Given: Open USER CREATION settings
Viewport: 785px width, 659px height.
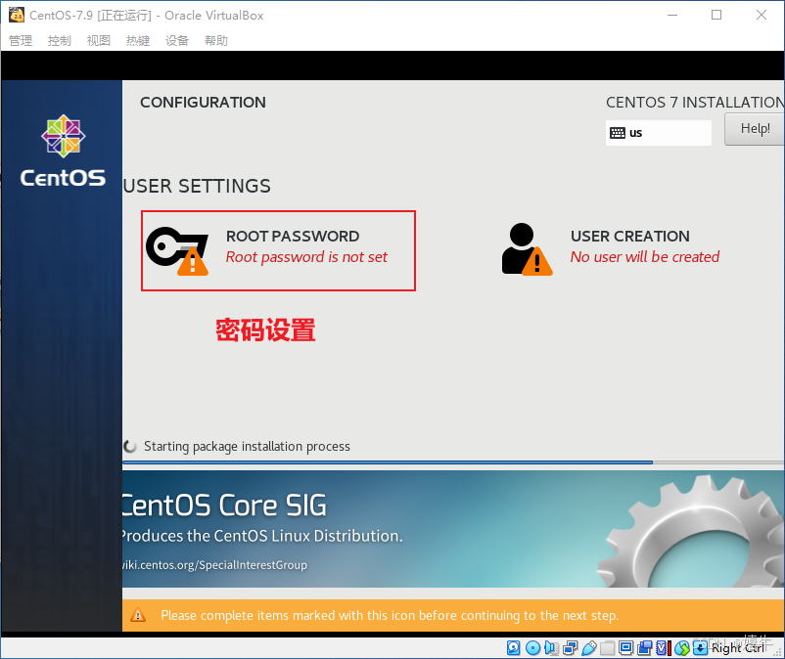Looking at the screenshot, I should 611,249.
